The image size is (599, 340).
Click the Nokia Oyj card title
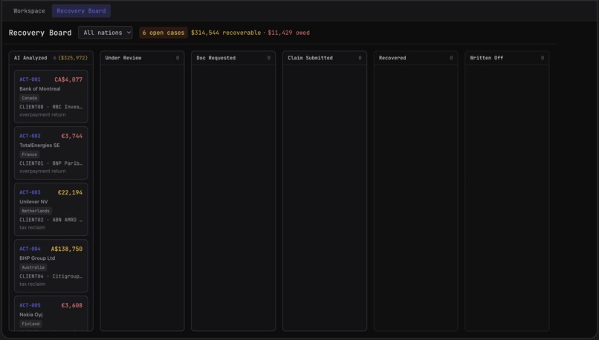click(31, 315)
